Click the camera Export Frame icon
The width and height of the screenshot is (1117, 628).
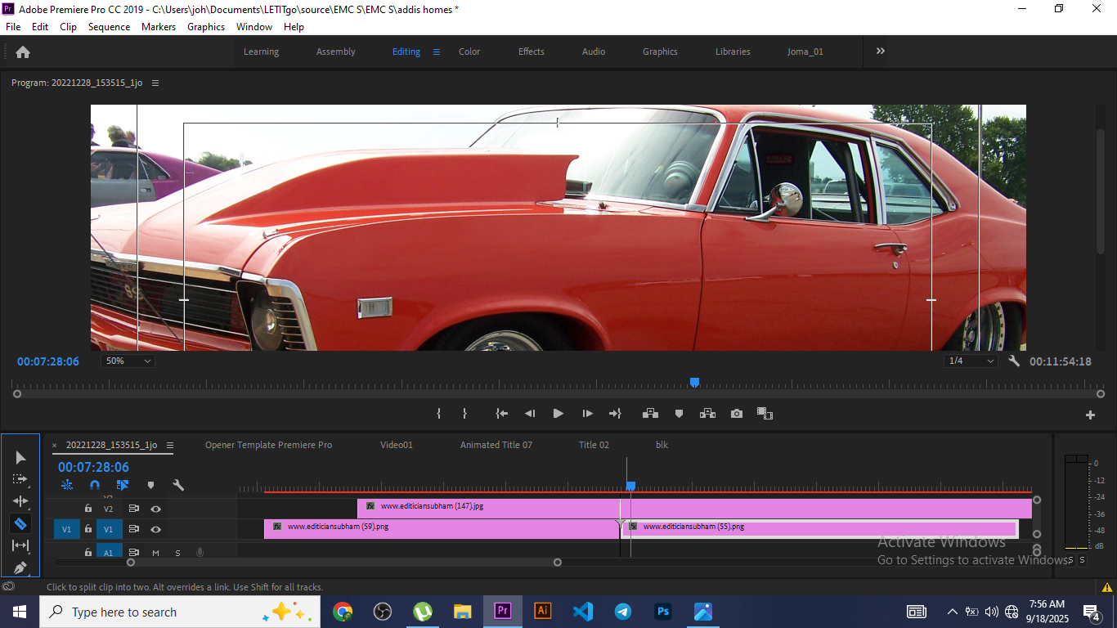tap(736, 414)
